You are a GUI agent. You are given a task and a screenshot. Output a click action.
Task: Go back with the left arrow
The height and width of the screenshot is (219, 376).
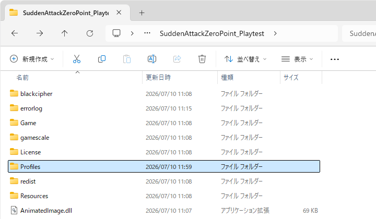coord(15,33)
